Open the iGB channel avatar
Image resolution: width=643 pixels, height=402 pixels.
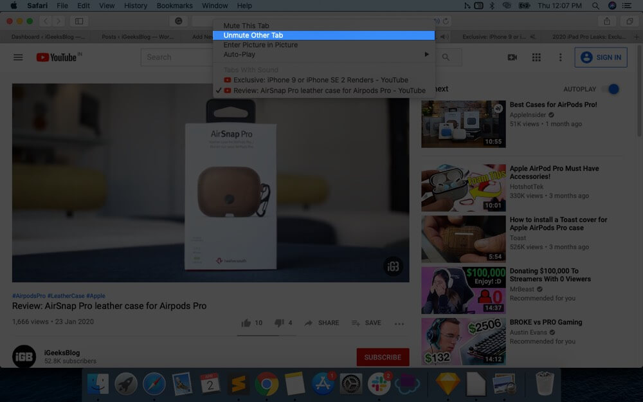tap(24, 356)
